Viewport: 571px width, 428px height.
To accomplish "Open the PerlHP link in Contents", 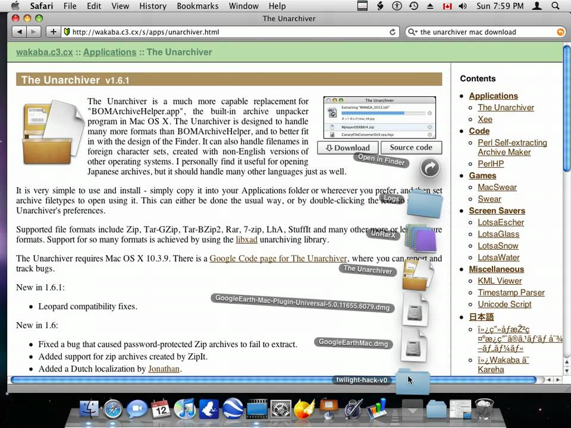I will [491, 164].
